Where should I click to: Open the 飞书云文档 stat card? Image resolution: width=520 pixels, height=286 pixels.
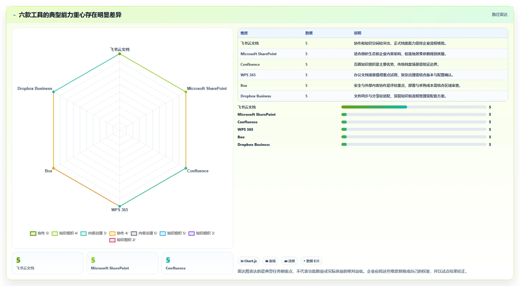coord(48,263)
